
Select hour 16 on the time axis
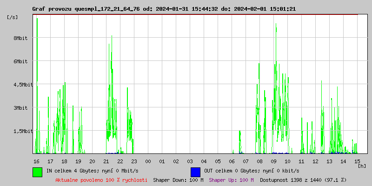point(36,161)
